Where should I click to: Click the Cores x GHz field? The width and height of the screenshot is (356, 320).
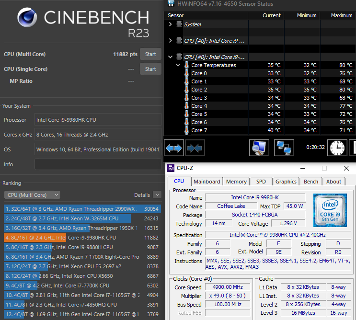pyautogui.click(x=98, y=135)
